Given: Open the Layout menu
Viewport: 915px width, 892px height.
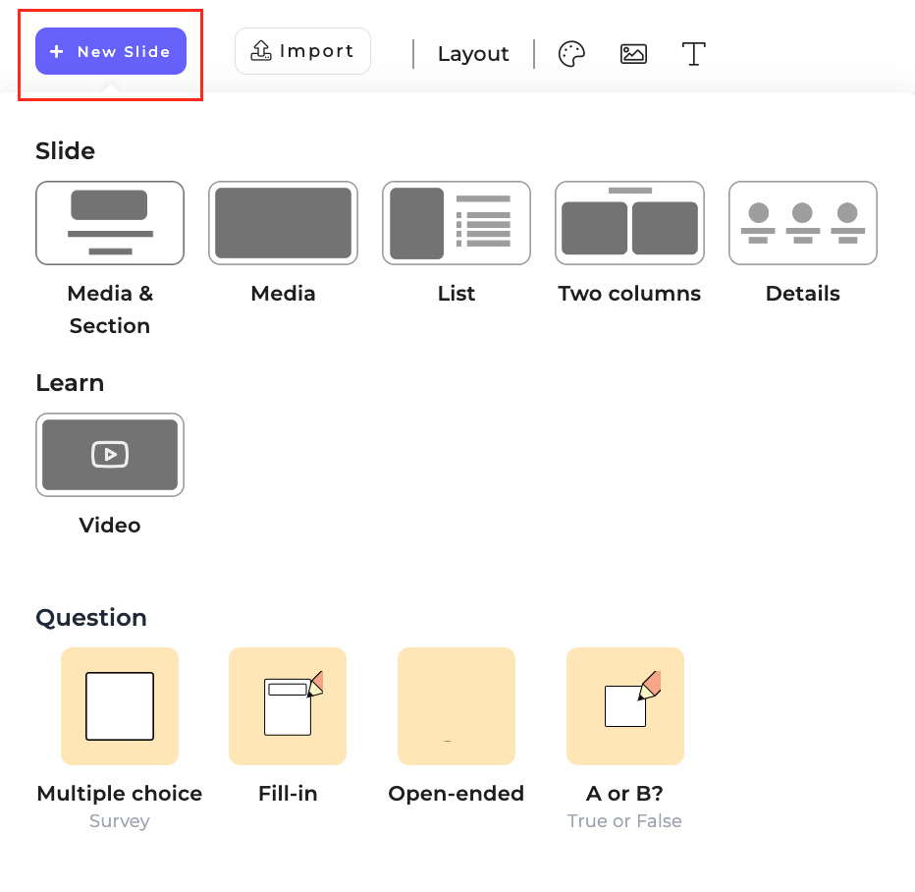Looking at the screenshot, I should pos(473,54).
